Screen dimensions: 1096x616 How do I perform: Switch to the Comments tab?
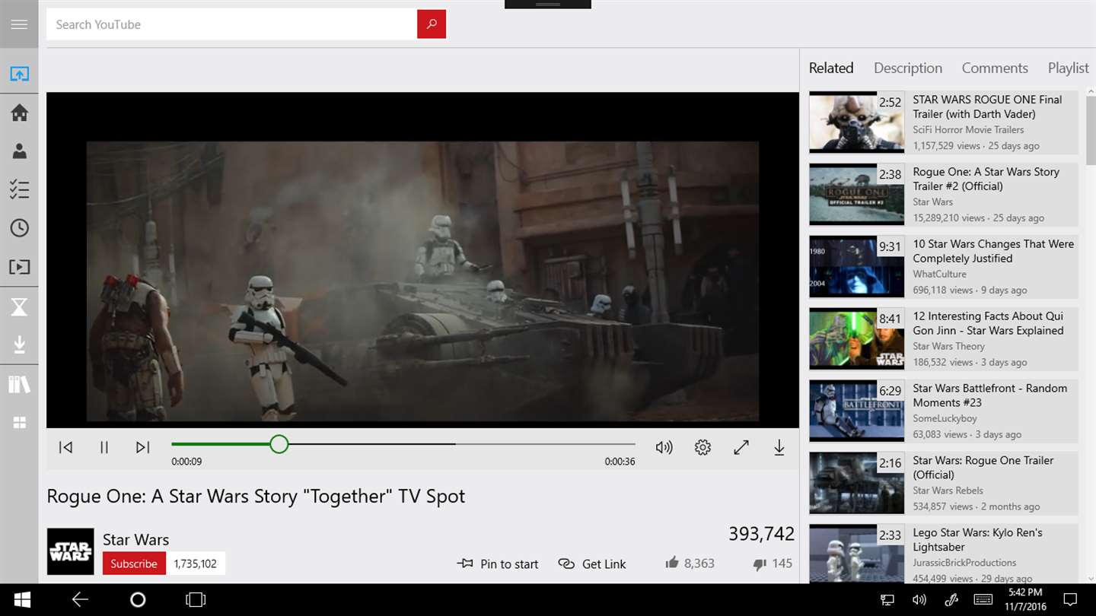pos(995,68)
